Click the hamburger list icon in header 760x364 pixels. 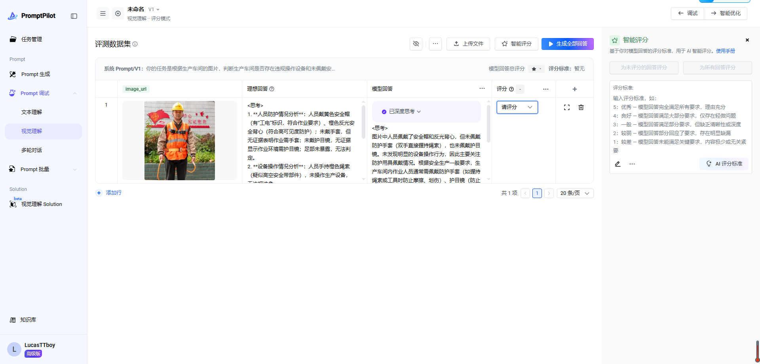[103, 13]
